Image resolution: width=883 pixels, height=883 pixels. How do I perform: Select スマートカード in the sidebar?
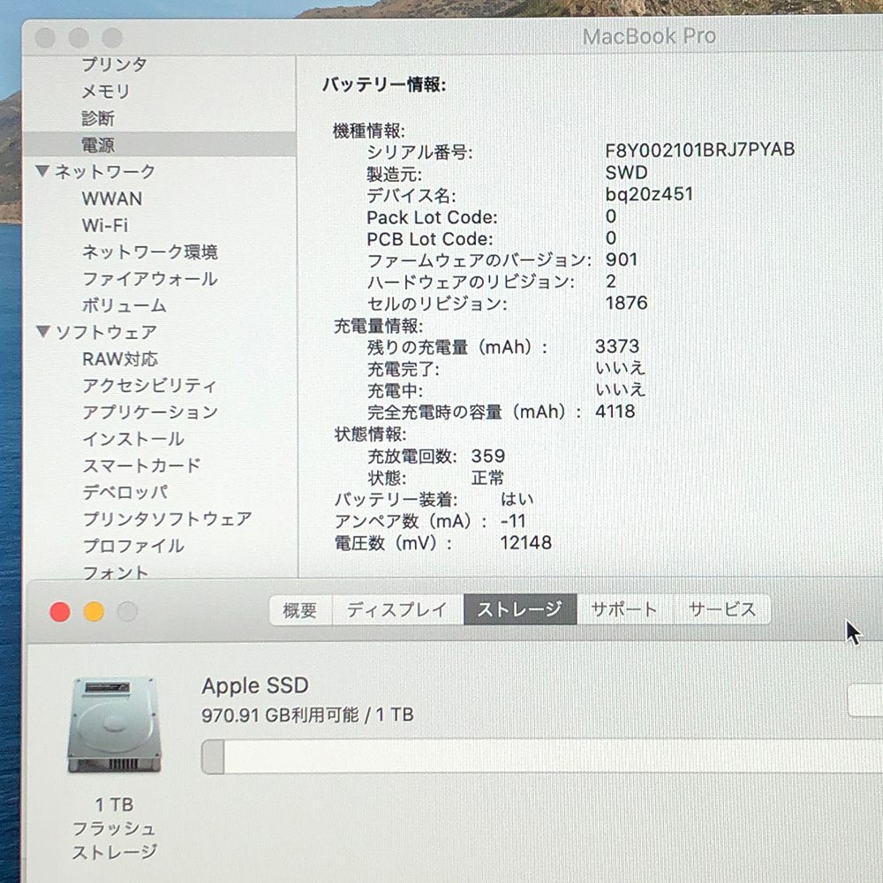pyautogui.click(x=141, y=465)
